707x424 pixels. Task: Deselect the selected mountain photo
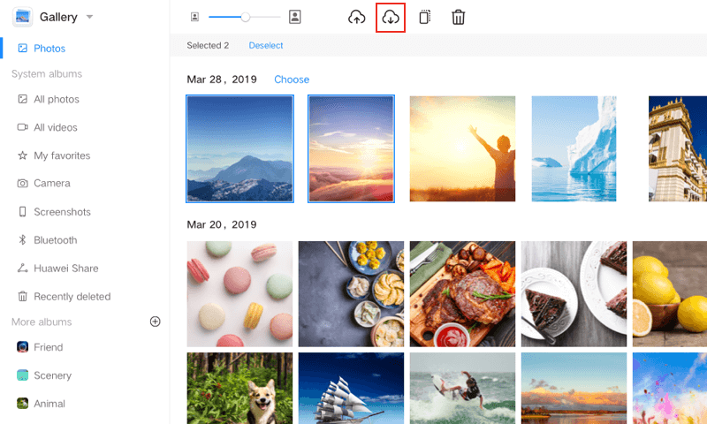[239, 149]
